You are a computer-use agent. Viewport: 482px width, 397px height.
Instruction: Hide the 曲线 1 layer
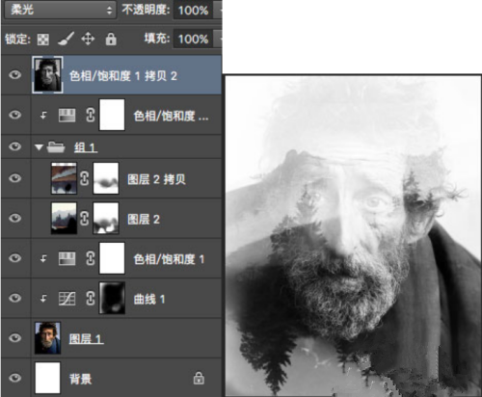pos(15,298)
